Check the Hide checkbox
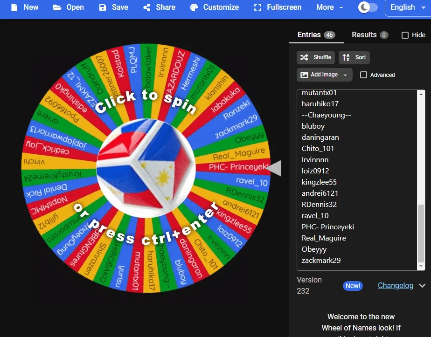Screen dimensions: 431x337 coord(405,35)
